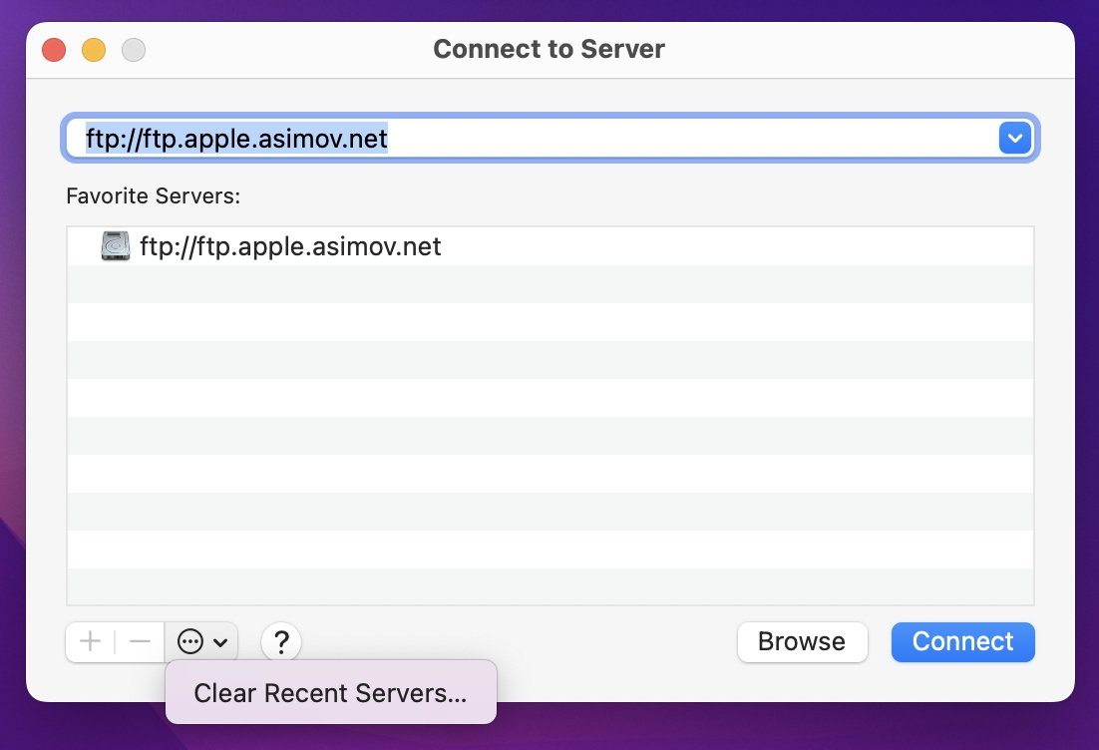Add current server to favorites with plus

91,641
